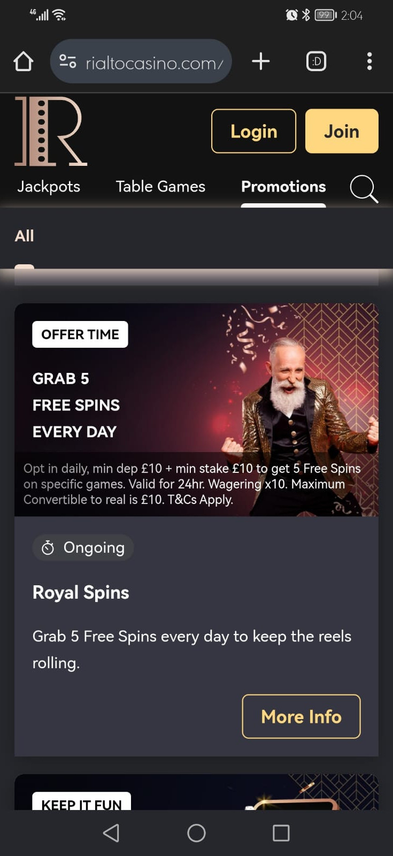393x856 pixels.
Task: Open a new tab with plus icon
Action: tap(261, 61)
